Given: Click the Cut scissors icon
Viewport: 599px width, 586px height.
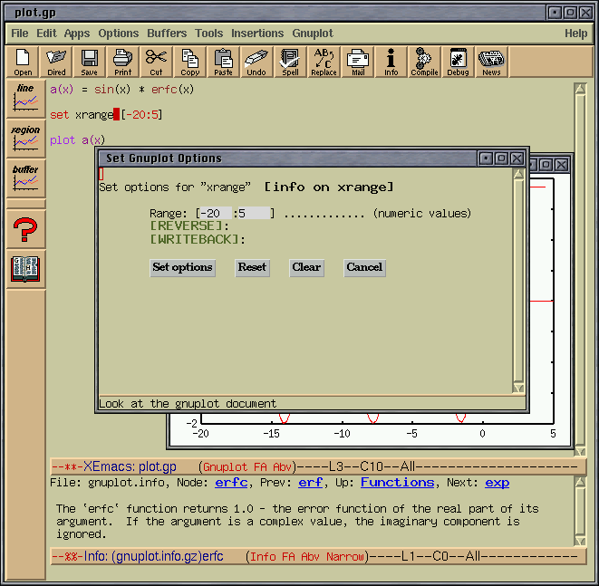Looking at the screenshot, I should pyautogui.click(x=156, y=62).
